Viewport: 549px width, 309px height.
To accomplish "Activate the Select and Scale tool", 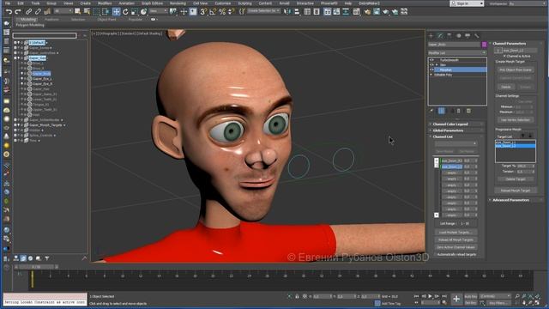I will 135,11.
